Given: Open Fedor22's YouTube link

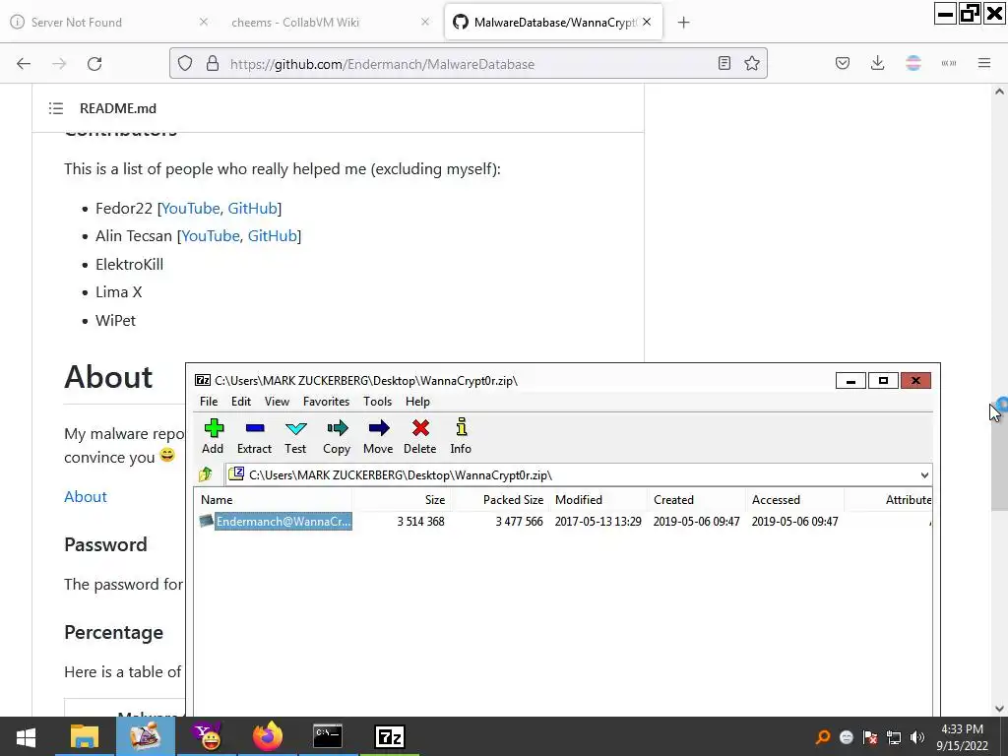Looking at the screenshot, I should [191, 209].
